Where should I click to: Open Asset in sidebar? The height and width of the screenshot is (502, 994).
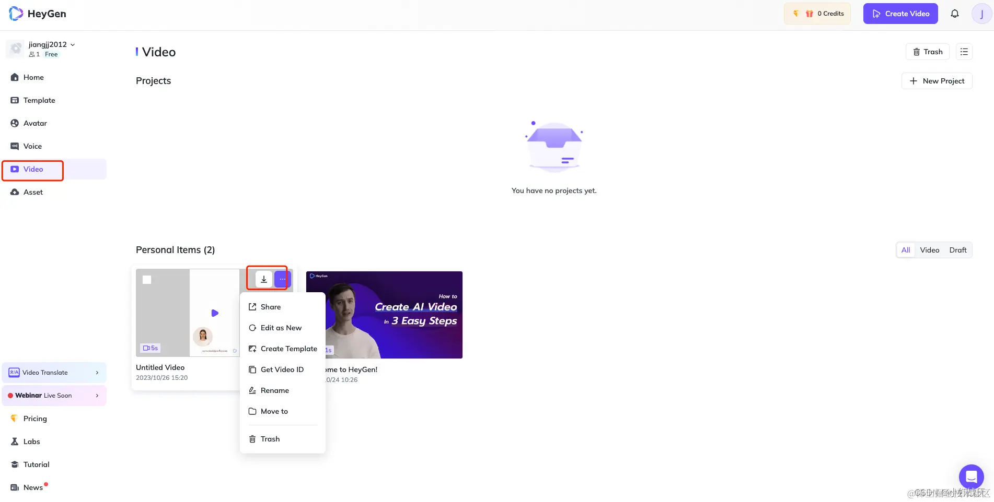54,192
